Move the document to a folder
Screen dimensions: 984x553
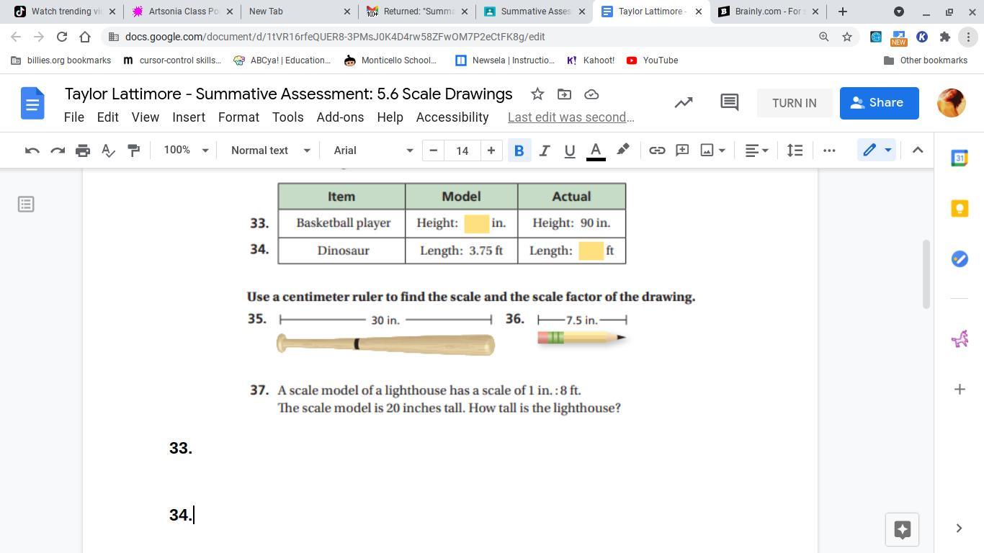click(564, 94)
